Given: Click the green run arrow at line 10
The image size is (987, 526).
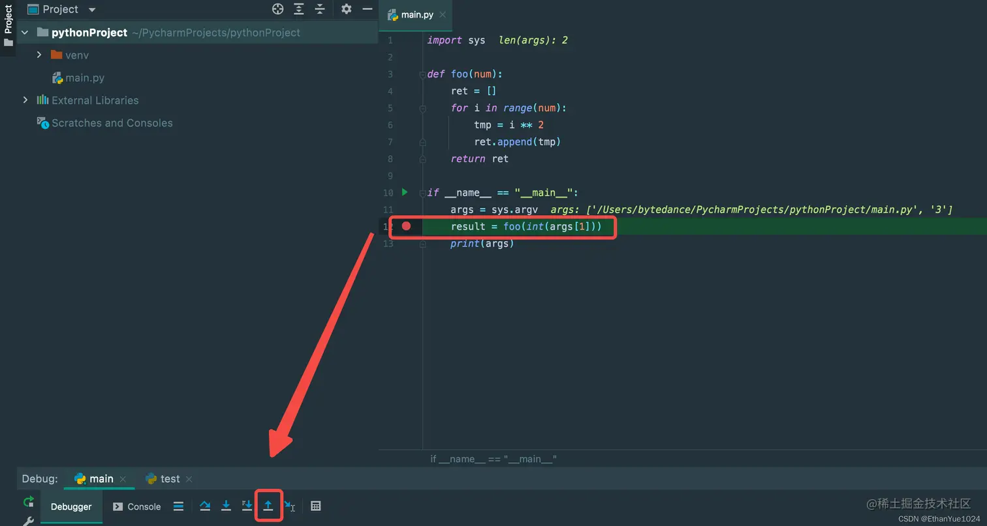Looking at the screenshot, I should pyautogui.click(x=405, y=192).
